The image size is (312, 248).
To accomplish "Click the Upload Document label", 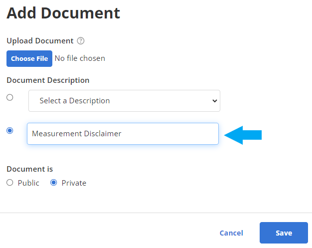I will 40,41.
